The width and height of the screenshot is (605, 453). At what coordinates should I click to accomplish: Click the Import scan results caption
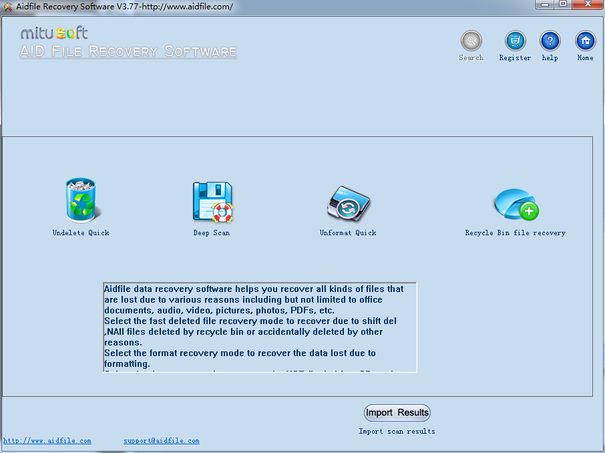(397, 431)
